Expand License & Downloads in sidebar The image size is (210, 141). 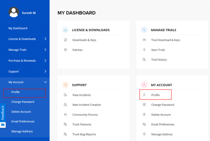45,39
